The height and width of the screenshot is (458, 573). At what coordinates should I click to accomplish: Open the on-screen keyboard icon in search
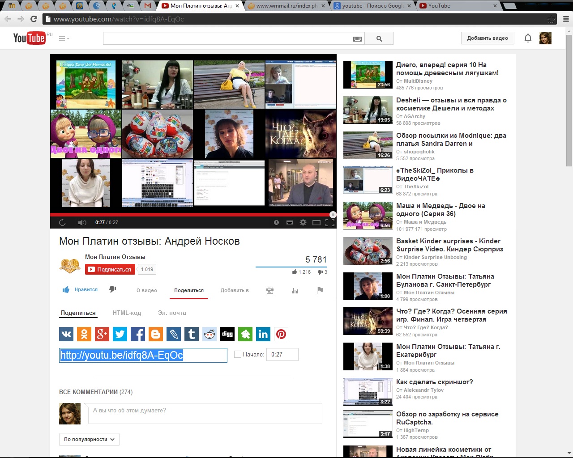click(357, 39)
